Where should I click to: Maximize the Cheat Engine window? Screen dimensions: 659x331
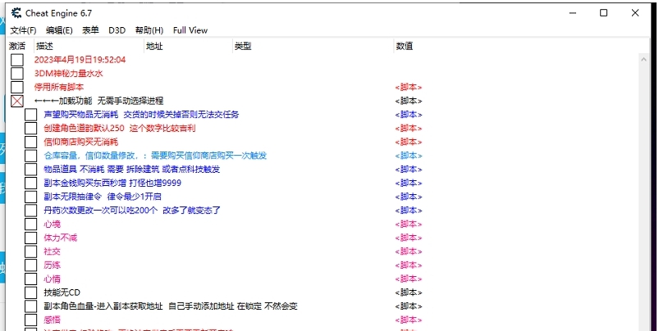tap(603, 13)
